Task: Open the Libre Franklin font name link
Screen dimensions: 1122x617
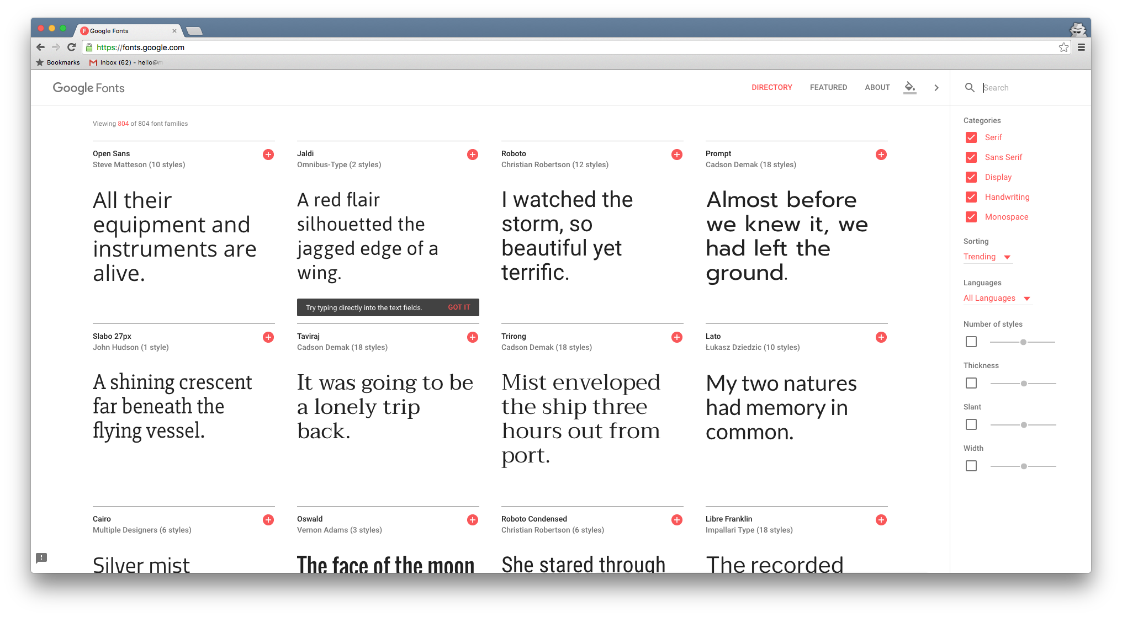Action: coord(729,519)
